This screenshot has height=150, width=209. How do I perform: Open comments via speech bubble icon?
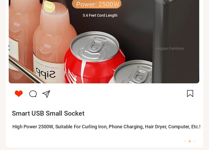click(x=33, y=94)
